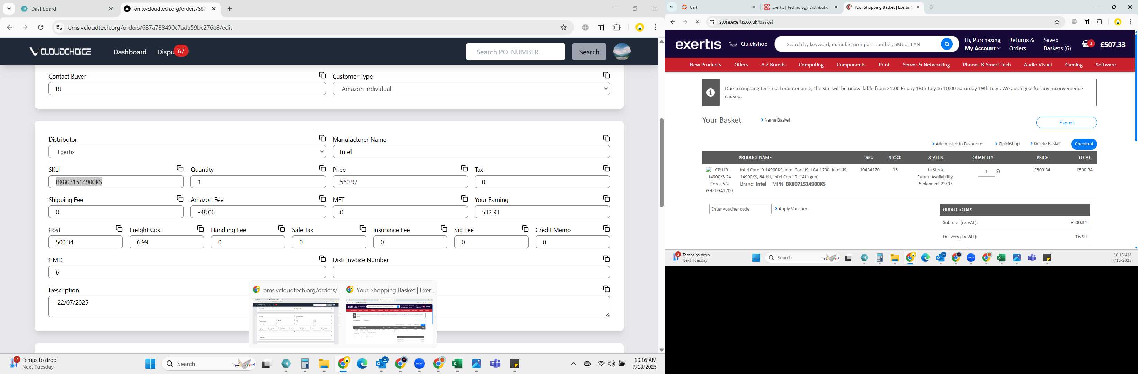Open the Exertis basket cart icon
Screen dimensions: 1138x374
tap(1087, 44)
